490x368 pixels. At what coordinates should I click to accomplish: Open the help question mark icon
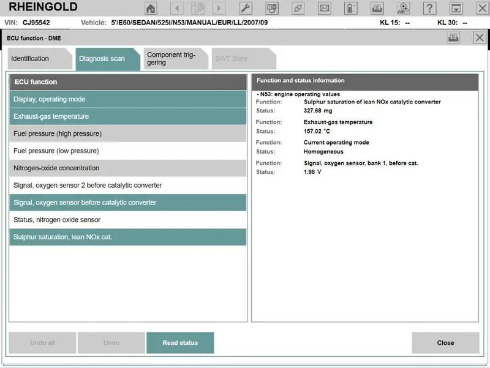point(430,8)
